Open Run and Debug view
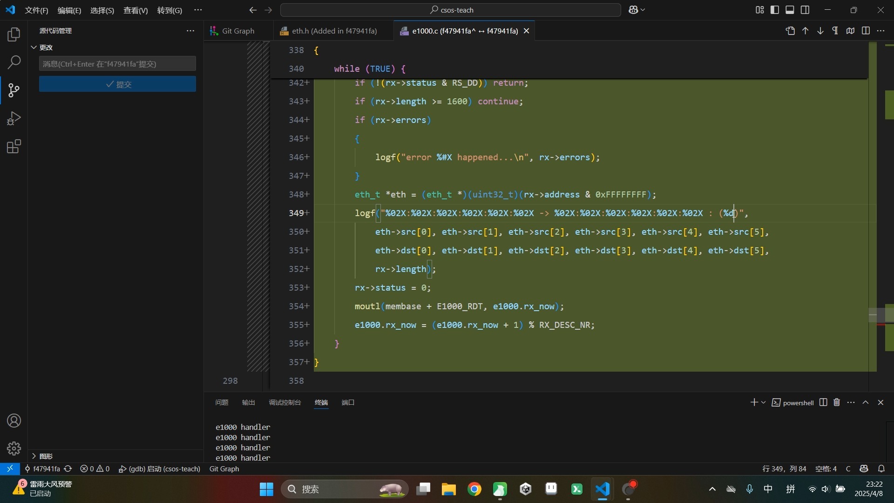 pos(14,118)
